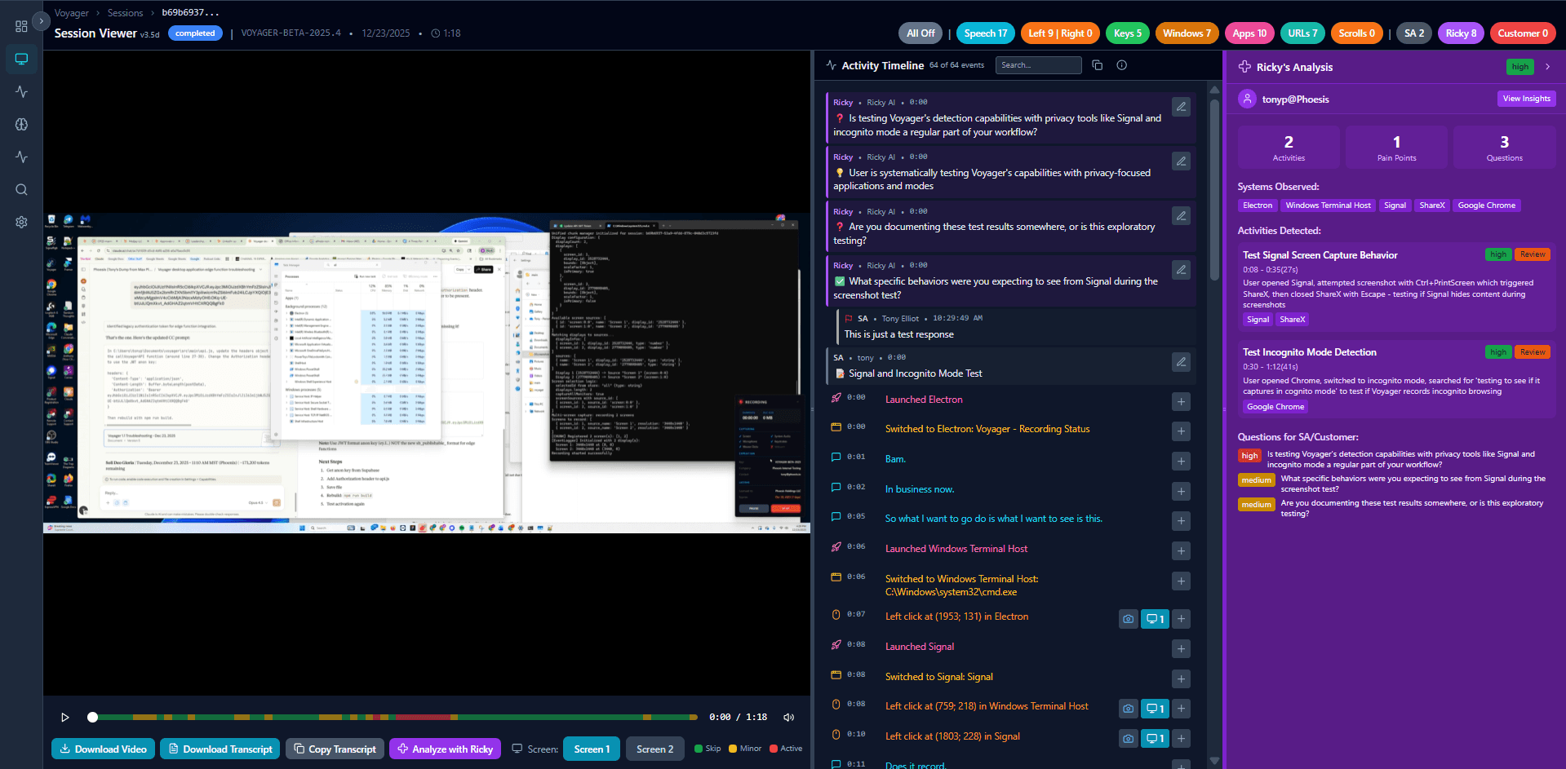Open the settings gear in the sidebar
The image size is (1566, 769).
(x=21, y=222)
